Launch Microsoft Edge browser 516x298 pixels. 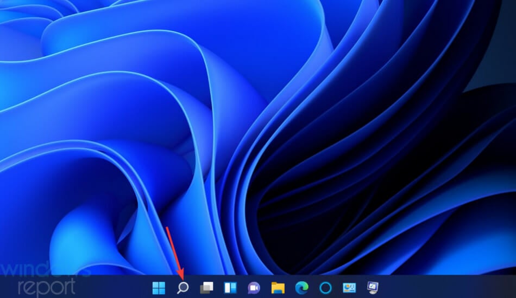pos(301,287)
